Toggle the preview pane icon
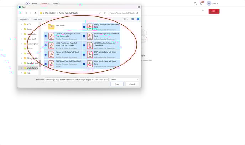This screenshot has width=245, height=145. [132, 19]
